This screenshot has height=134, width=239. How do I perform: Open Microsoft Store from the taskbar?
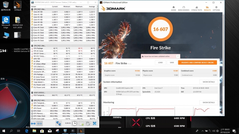[42, 131]
